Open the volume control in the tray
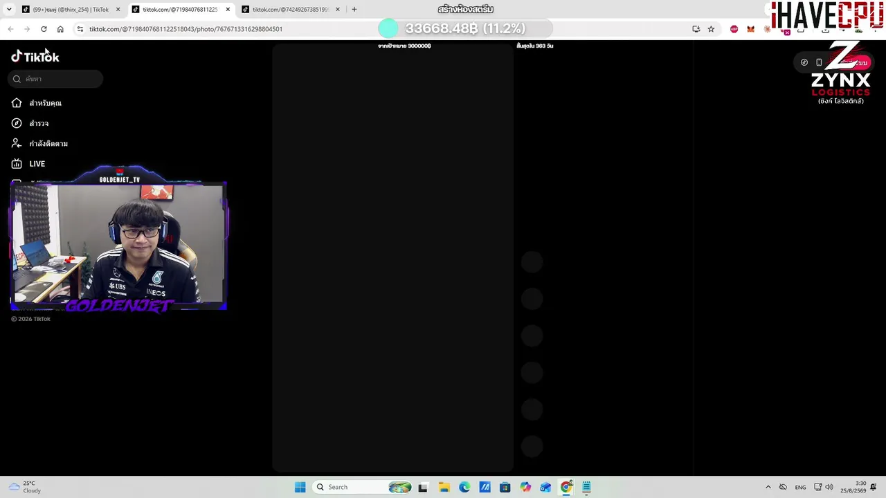886x498 pixels. click(x=829, y=487)
